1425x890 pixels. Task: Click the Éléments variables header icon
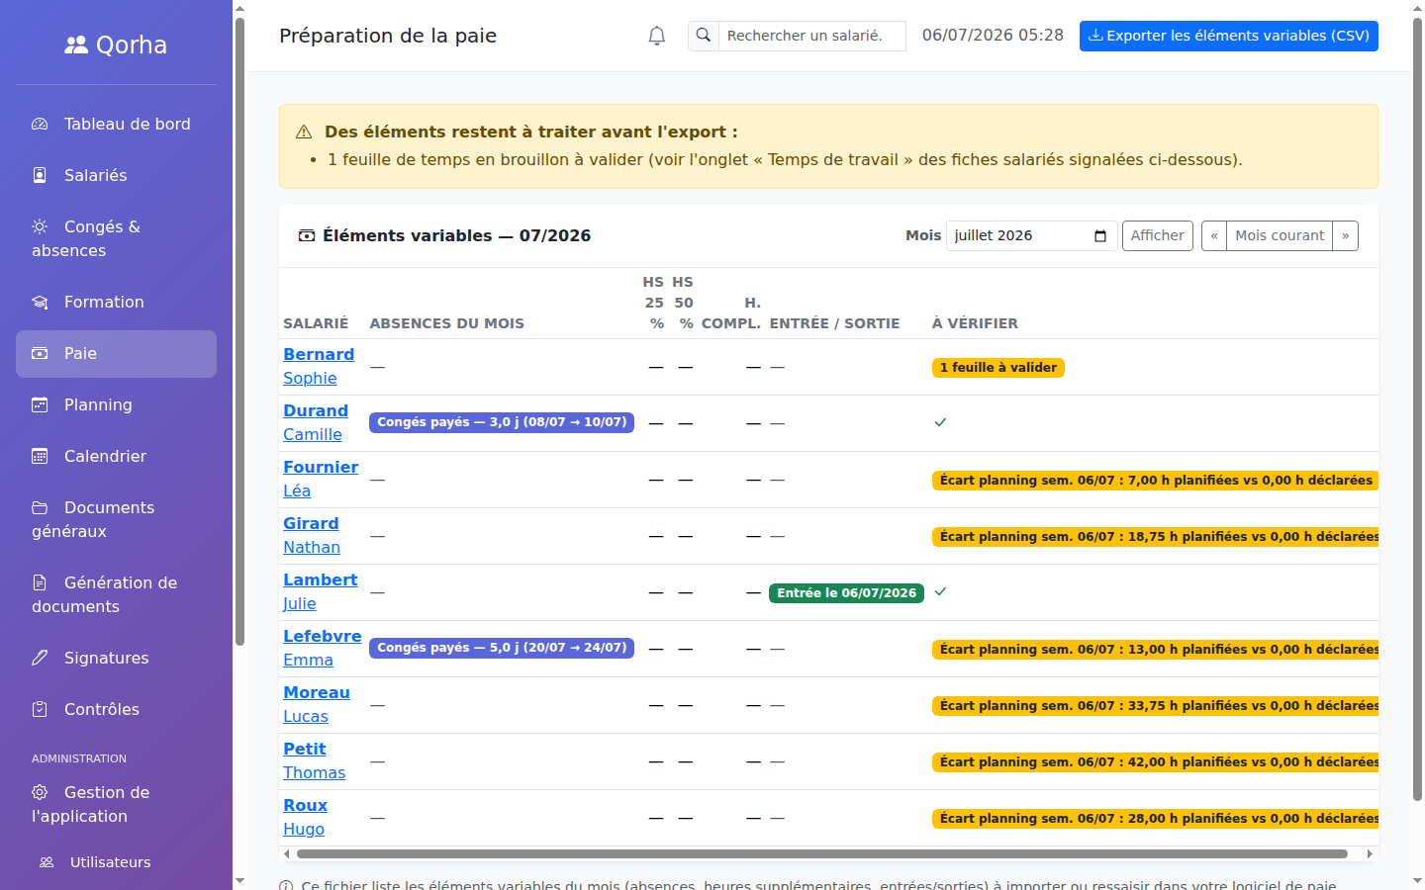[x=307, y=235]
